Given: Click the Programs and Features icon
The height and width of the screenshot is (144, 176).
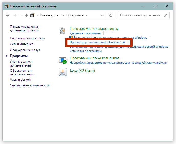Looking at the screenshot, I should coord(63,31).
